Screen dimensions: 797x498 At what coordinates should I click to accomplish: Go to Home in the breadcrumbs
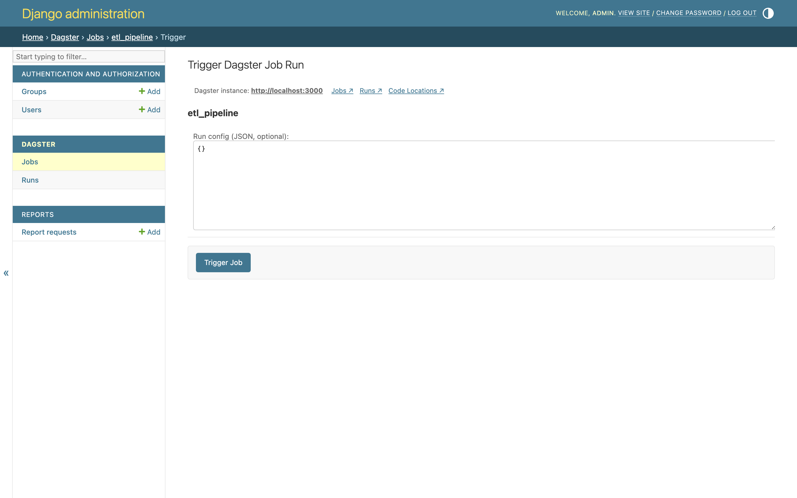[33, 37]
